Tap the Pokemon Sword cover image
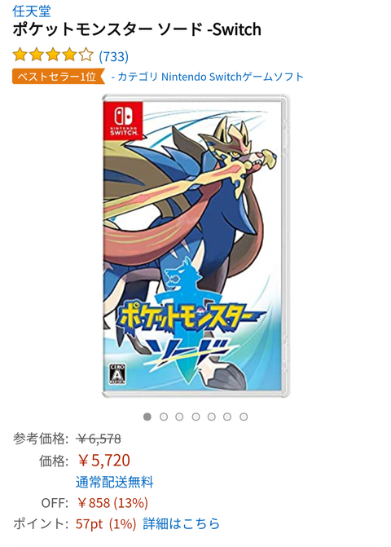This screenshot has width=391, height=547. pyautogui.click(x=195, y=246)
